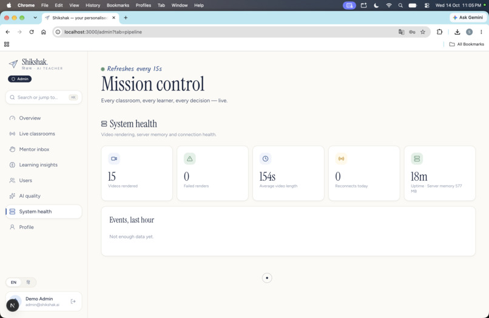Open the Bookmarks menu in the menu bar

(x=118, y=5)
